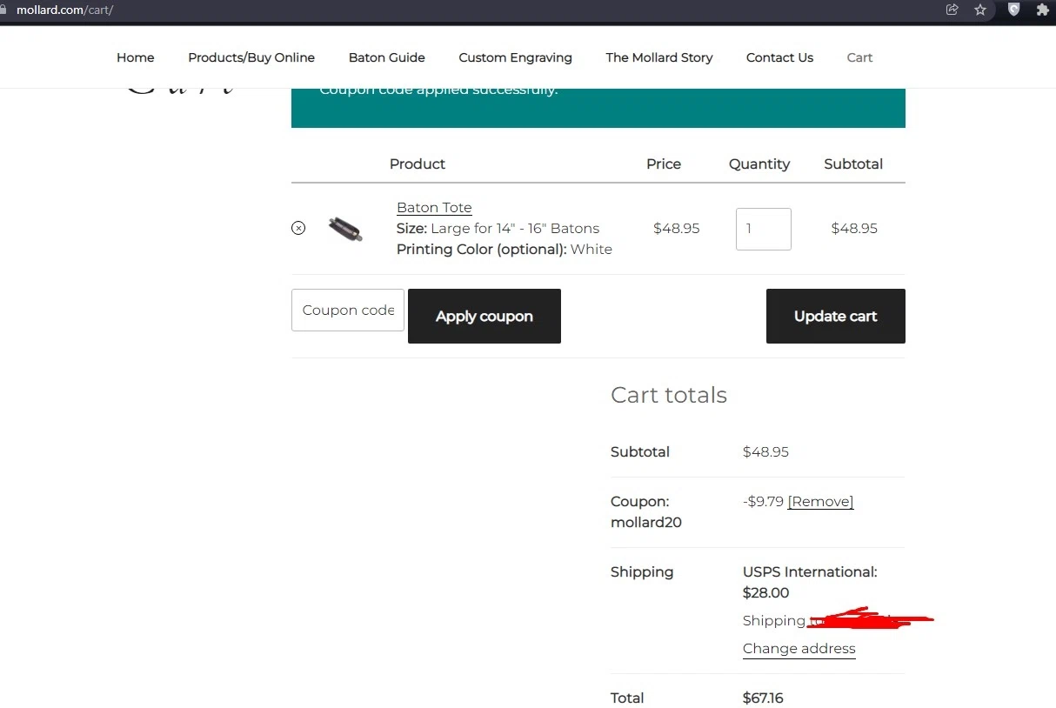Click the Quantity column header

pyautogui.click(x=759, y=164)
